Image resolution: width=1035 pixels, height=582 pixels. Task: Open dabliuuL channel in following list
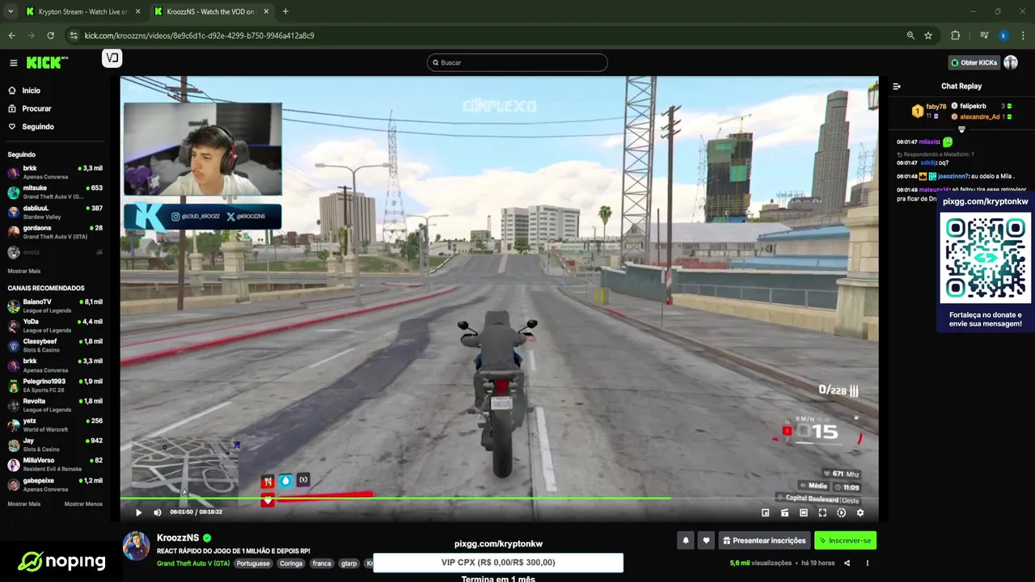tap(55, 212)
